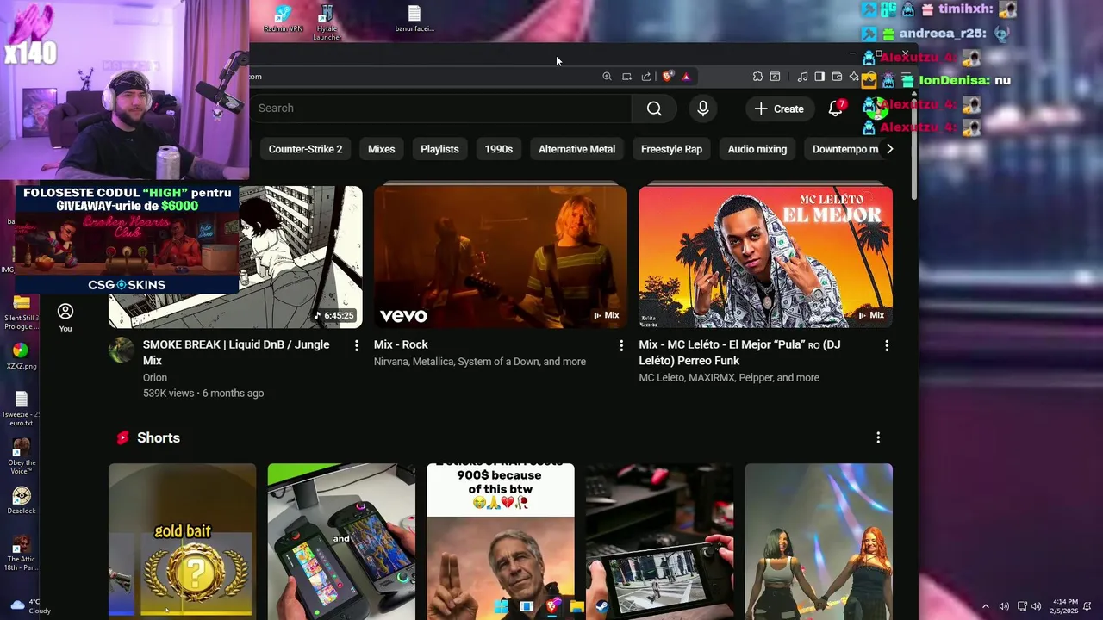The image size is (1103, 620).
Task: Open Brave Wallet icon in toolbar
Action: (837, 77)
